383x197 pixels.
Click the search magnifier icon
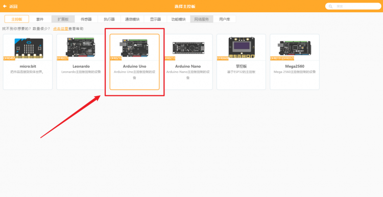[330, 6]
